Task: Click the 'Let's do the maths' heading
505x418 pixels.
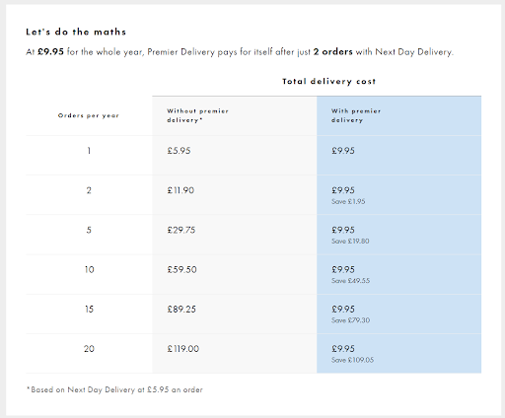Action: (76, 32)
